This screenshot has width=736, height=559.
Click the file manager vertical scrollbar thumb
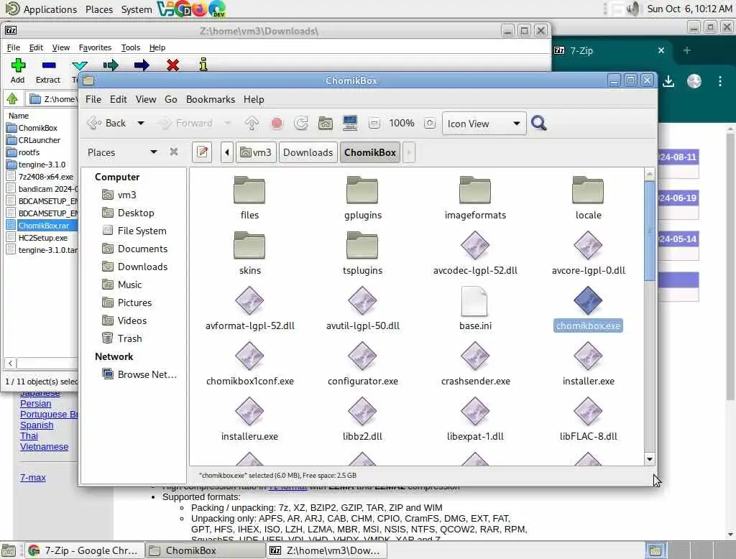click(x=650, y=231)
